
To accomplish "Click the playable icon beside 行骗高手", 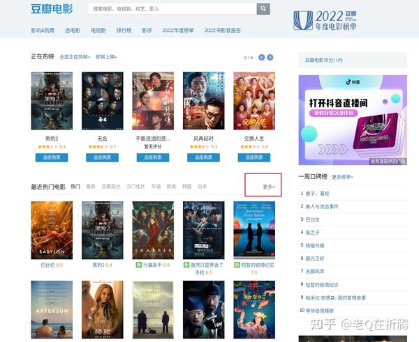I will [139, 265].
